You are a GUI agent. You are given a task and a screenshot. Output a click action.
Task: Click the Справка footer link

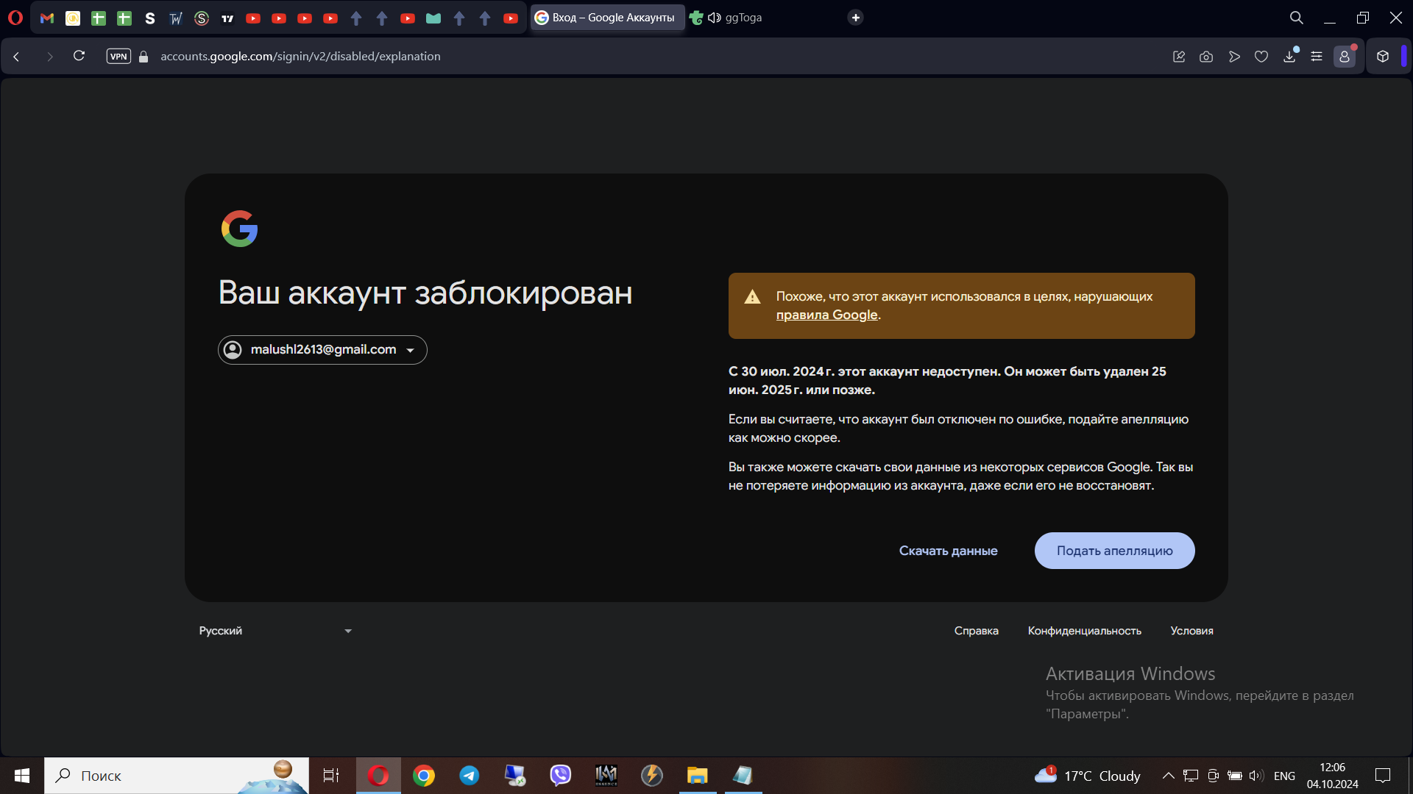[x=976, y=631]
